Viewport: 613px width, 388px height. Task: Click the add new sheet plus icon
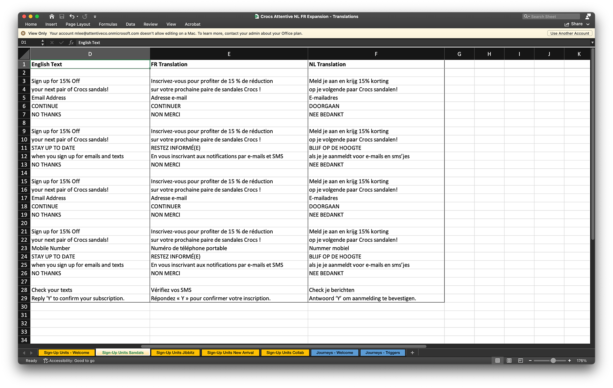412,353
